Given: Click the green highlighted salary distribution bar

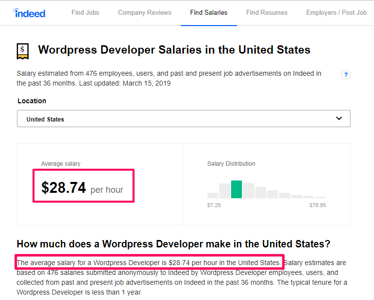Looking at the screenshot, I should click(237, 189).
